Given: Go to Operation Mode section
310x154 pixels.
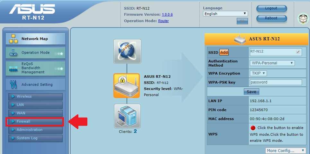Looking at the screenshot, I should pos(35,53).
